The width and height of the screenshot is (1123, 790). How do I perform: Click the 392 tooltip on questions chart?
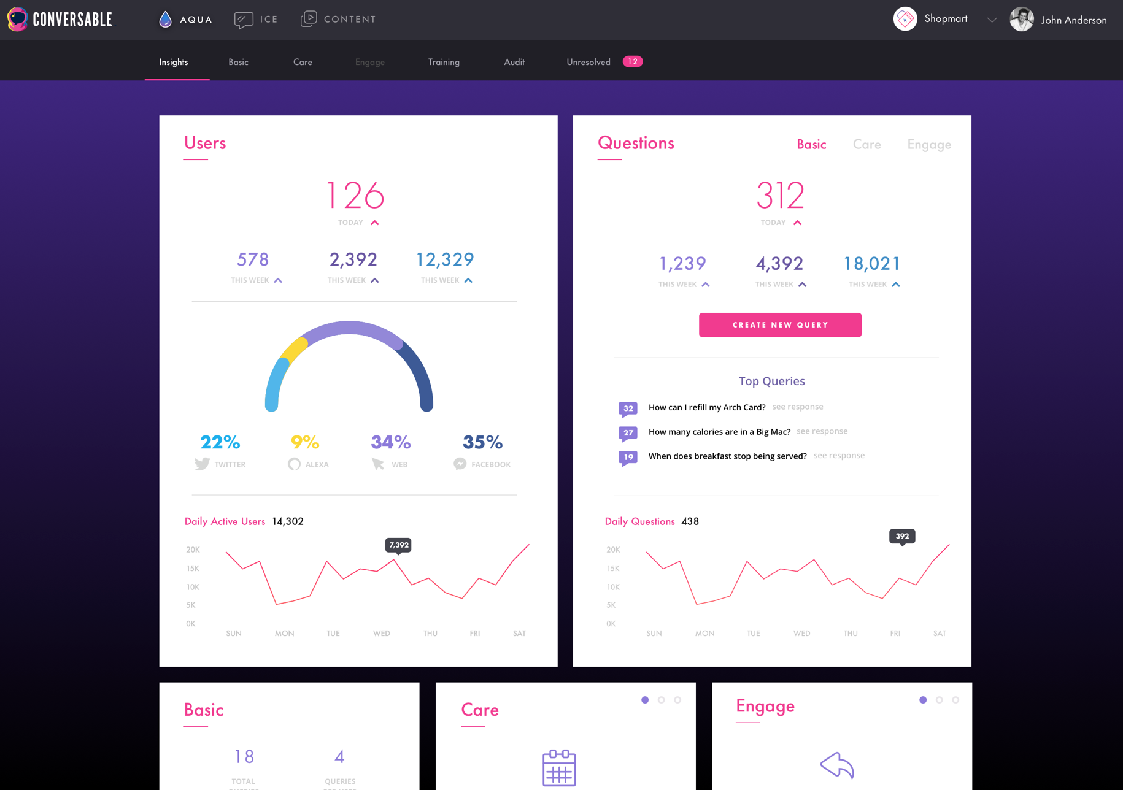click(902, 537)
